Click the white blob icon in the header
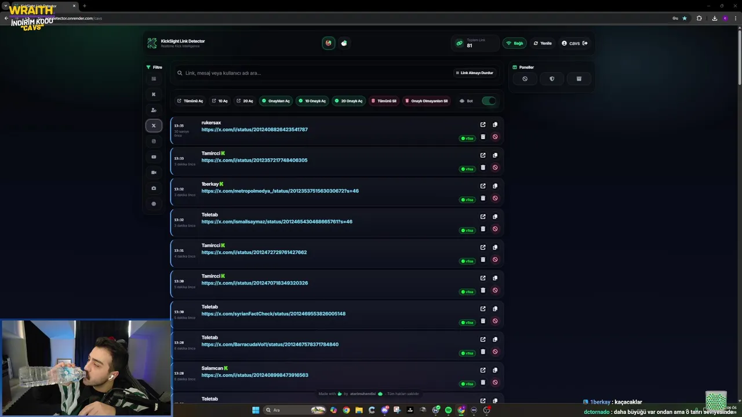The image size is (742, 417). pyautogui.click(x=344, y=43)
